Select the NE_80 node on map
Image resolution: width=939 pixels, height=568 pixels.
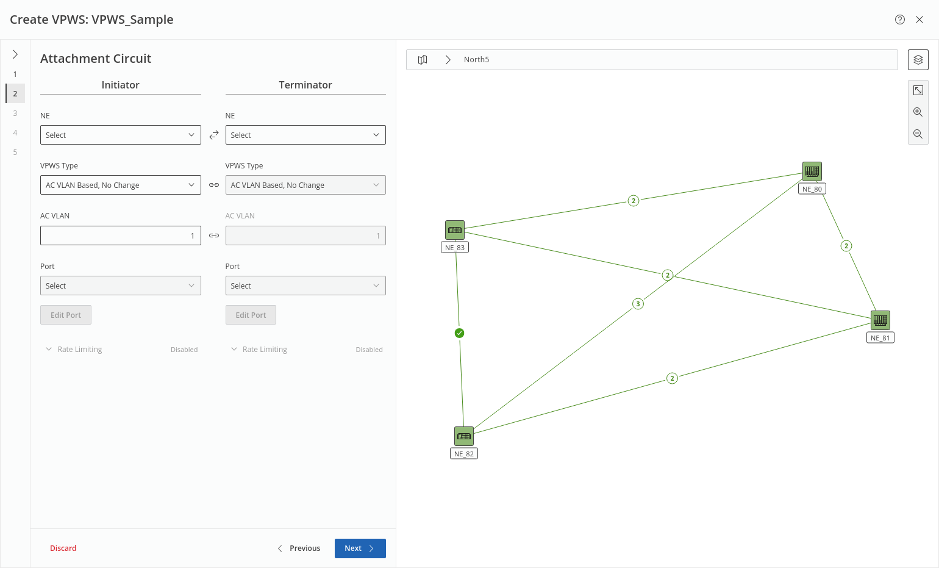tap(812, 171)
